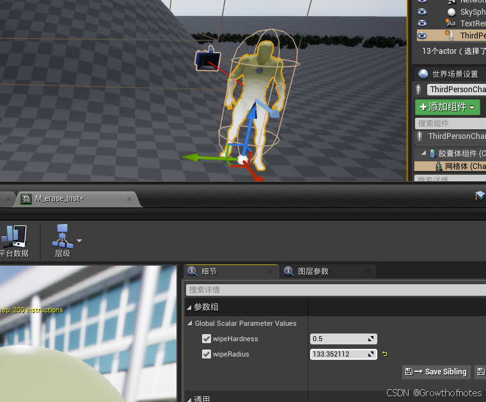Collapse Global Scalar Parameter Values group
486x402 pixels.
[x=190, y=323]
